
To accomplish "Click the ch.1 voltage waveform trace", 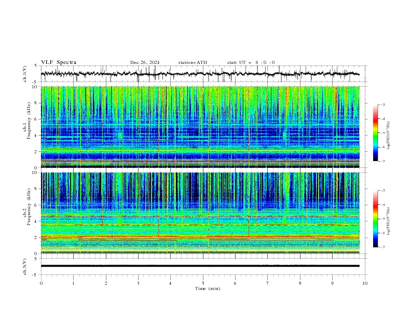I will 200,74.
